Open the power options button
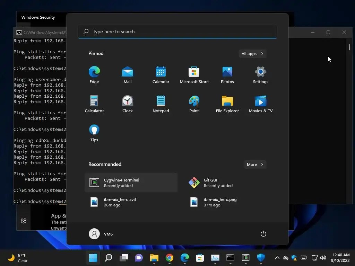 (x=263, y=234)
